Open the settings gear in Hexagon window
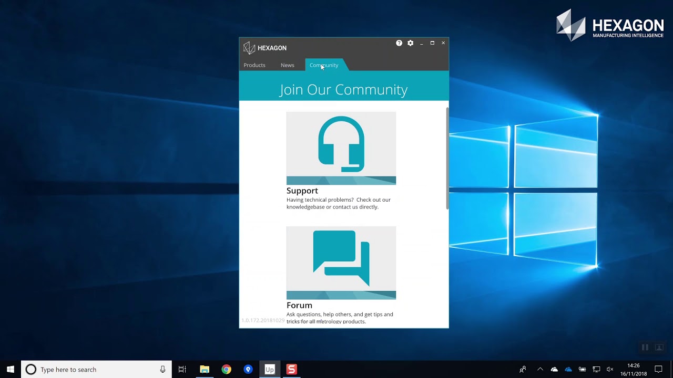This screenshot has width=673, height=378. tap(410, 43)
